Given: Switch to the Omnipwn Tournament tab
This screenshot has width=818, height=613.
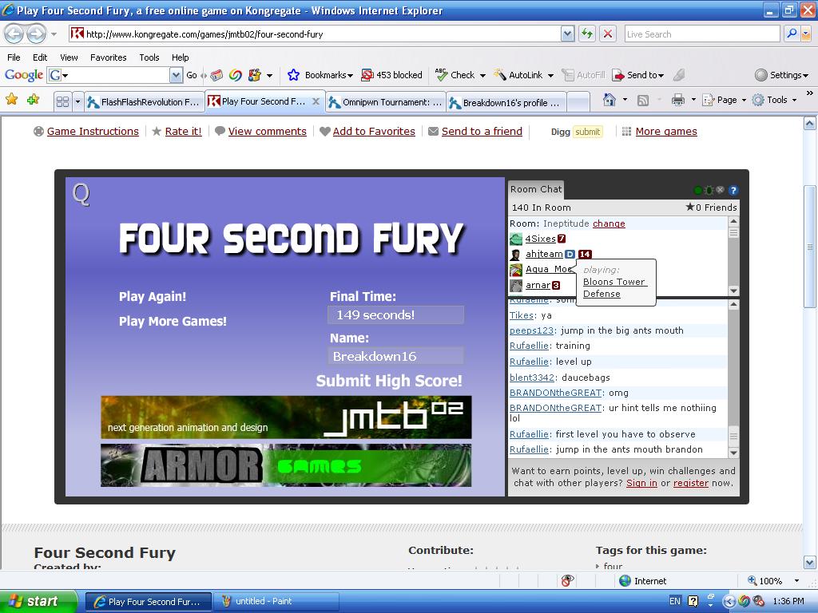Looking at the screenshot, I should point(386,102).
